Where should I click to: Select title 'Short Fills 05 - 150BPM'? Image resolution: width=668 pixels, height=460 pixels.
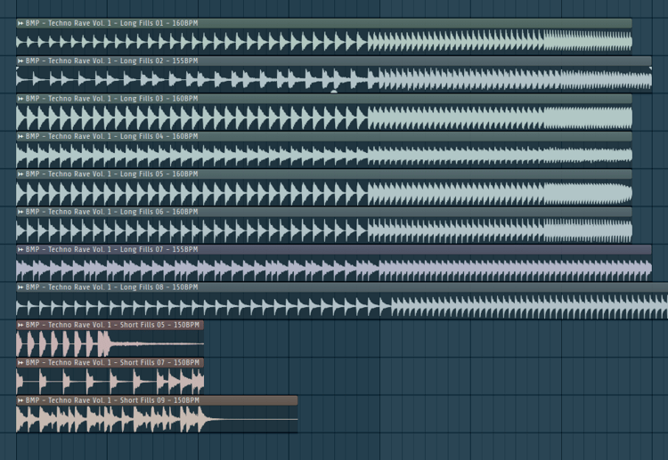point(159,325)
